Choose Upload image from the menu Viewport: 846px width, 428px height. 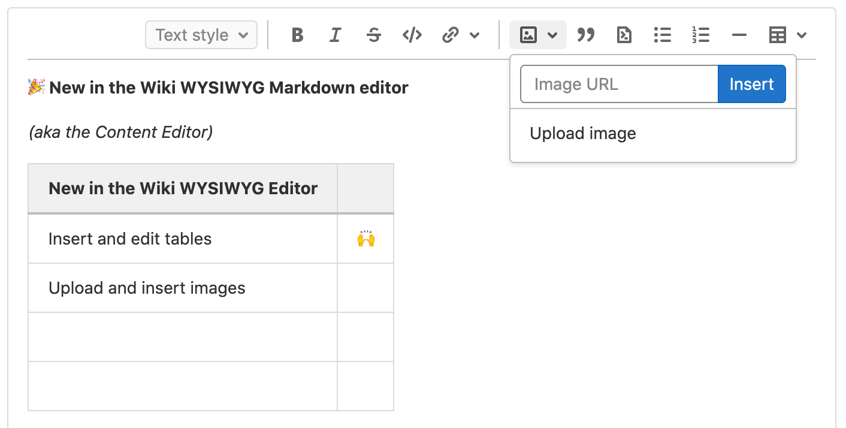coord(582,133)
